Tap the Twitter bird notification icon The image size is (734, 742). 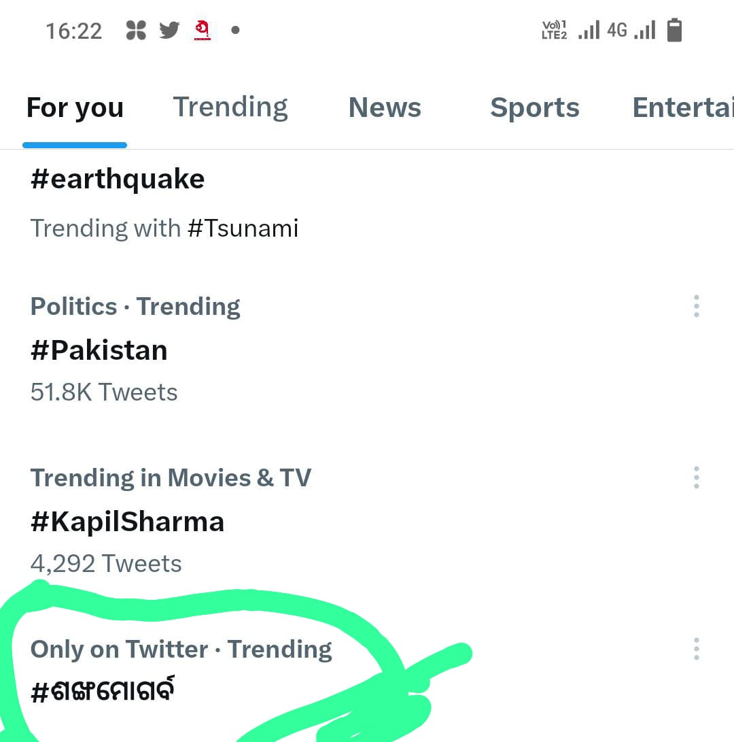169,31
